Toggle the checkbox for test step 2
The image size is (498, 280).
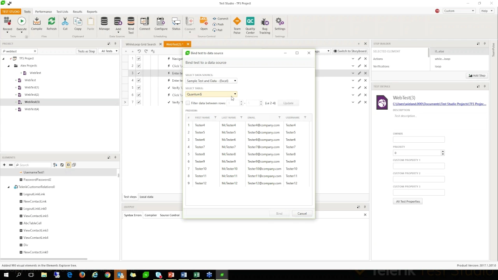click(x=139, y=66)
